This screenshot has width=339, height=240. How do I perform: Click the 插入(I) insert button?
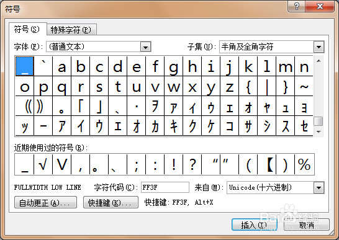click(x=255, y=225)
